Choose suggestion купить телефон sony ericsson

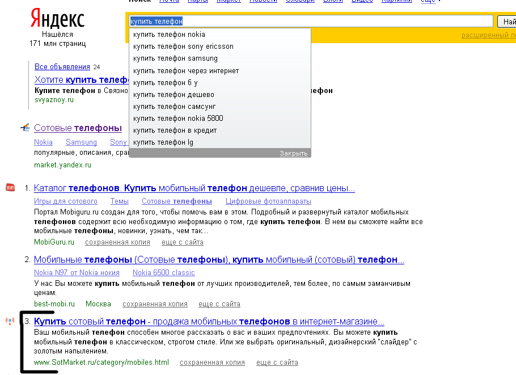click(x=220, y=47)
